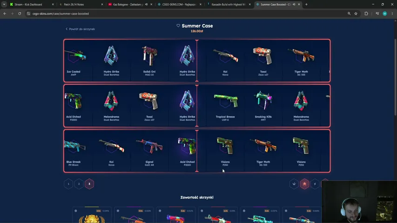Click the heart favorite icon beside Summer Case
Image resolution: width=397 pixels, height=223 pixels.
click(178, 26)
